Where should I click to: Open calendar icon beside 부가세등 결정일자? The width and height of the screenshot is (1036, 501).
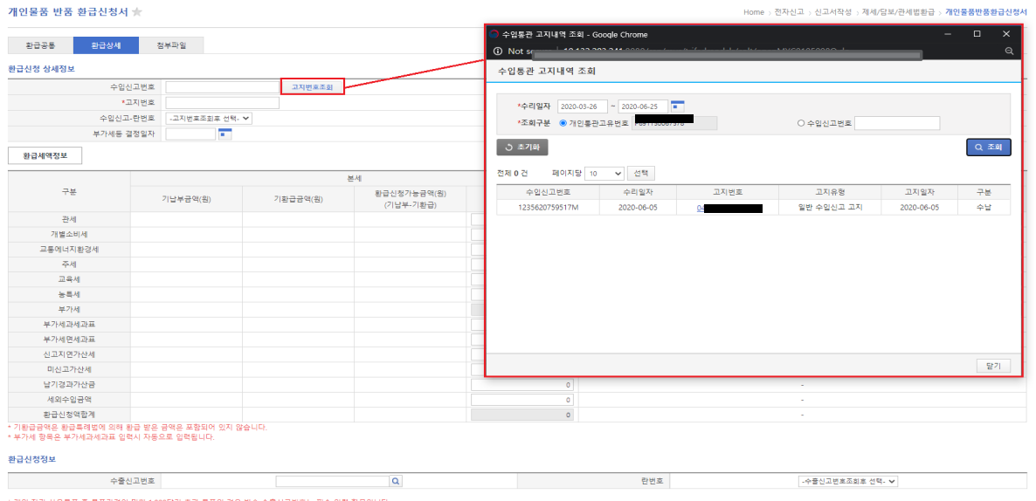pyautogui.click(x=226, y=134)
